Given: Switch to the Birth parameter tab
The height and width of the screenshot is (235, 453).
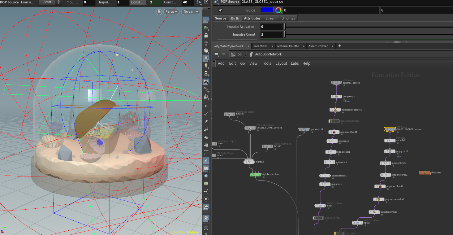Looking at the screenshot, I should [x=235, y=18].
